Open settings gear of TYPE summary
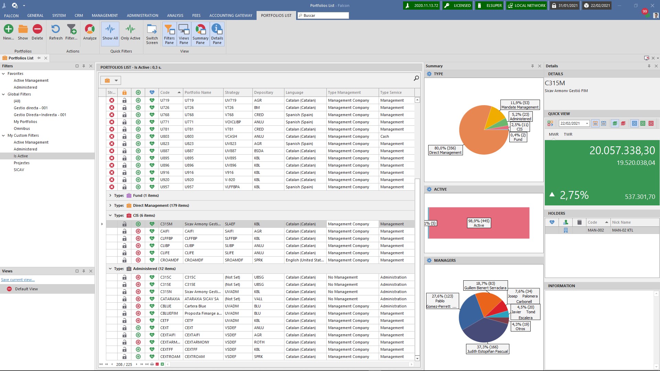Screen dimensions: 660x371 click(429, 74)
